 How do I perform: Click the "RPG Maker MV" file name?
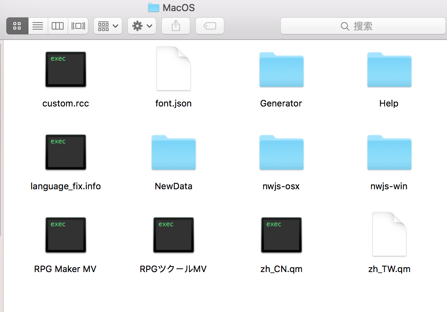(x=65, y=269)
